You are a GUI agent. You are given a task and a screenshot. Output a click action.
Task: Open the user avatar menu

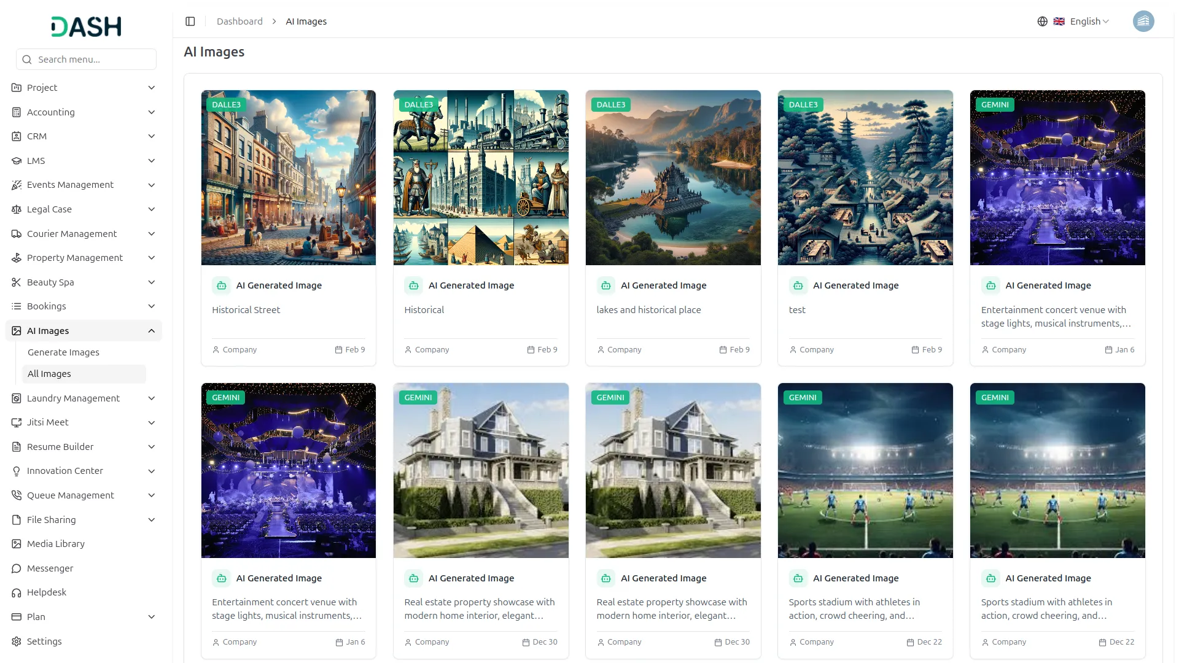(x=1143, y=21)
